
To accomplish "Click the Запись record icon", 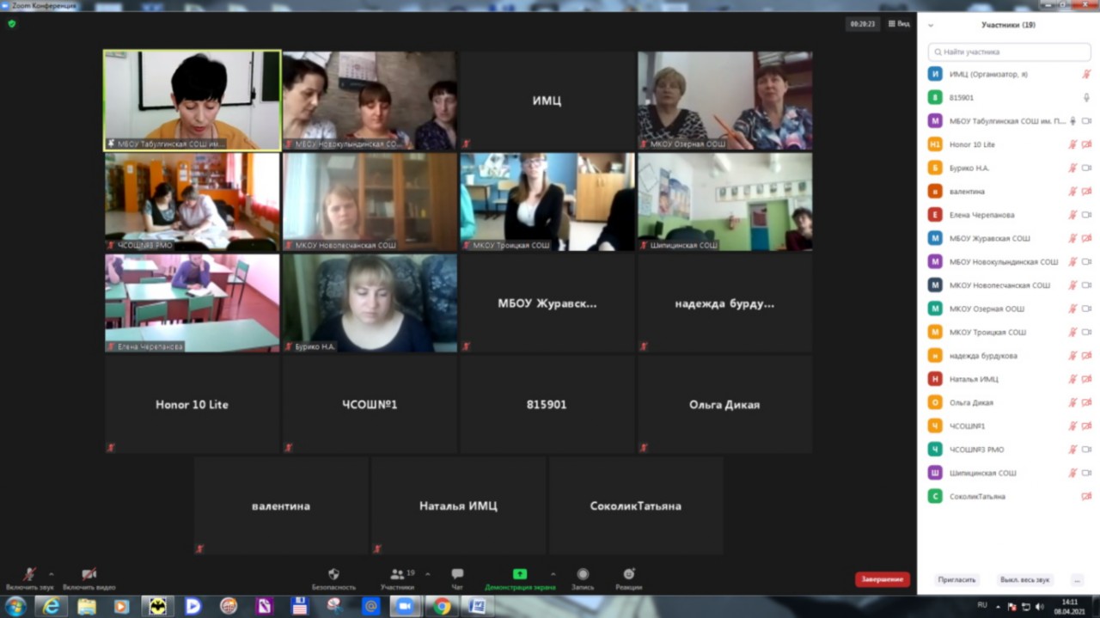I will pyautogui.click(x=583, y=574).
